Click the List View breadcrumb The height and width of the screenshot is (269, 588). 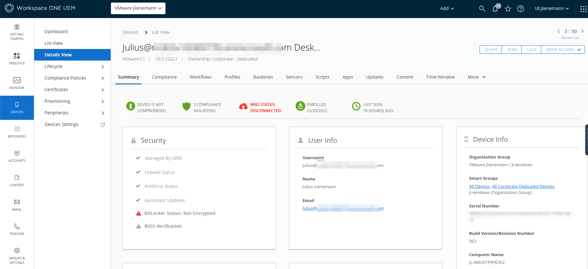point(161,32)
